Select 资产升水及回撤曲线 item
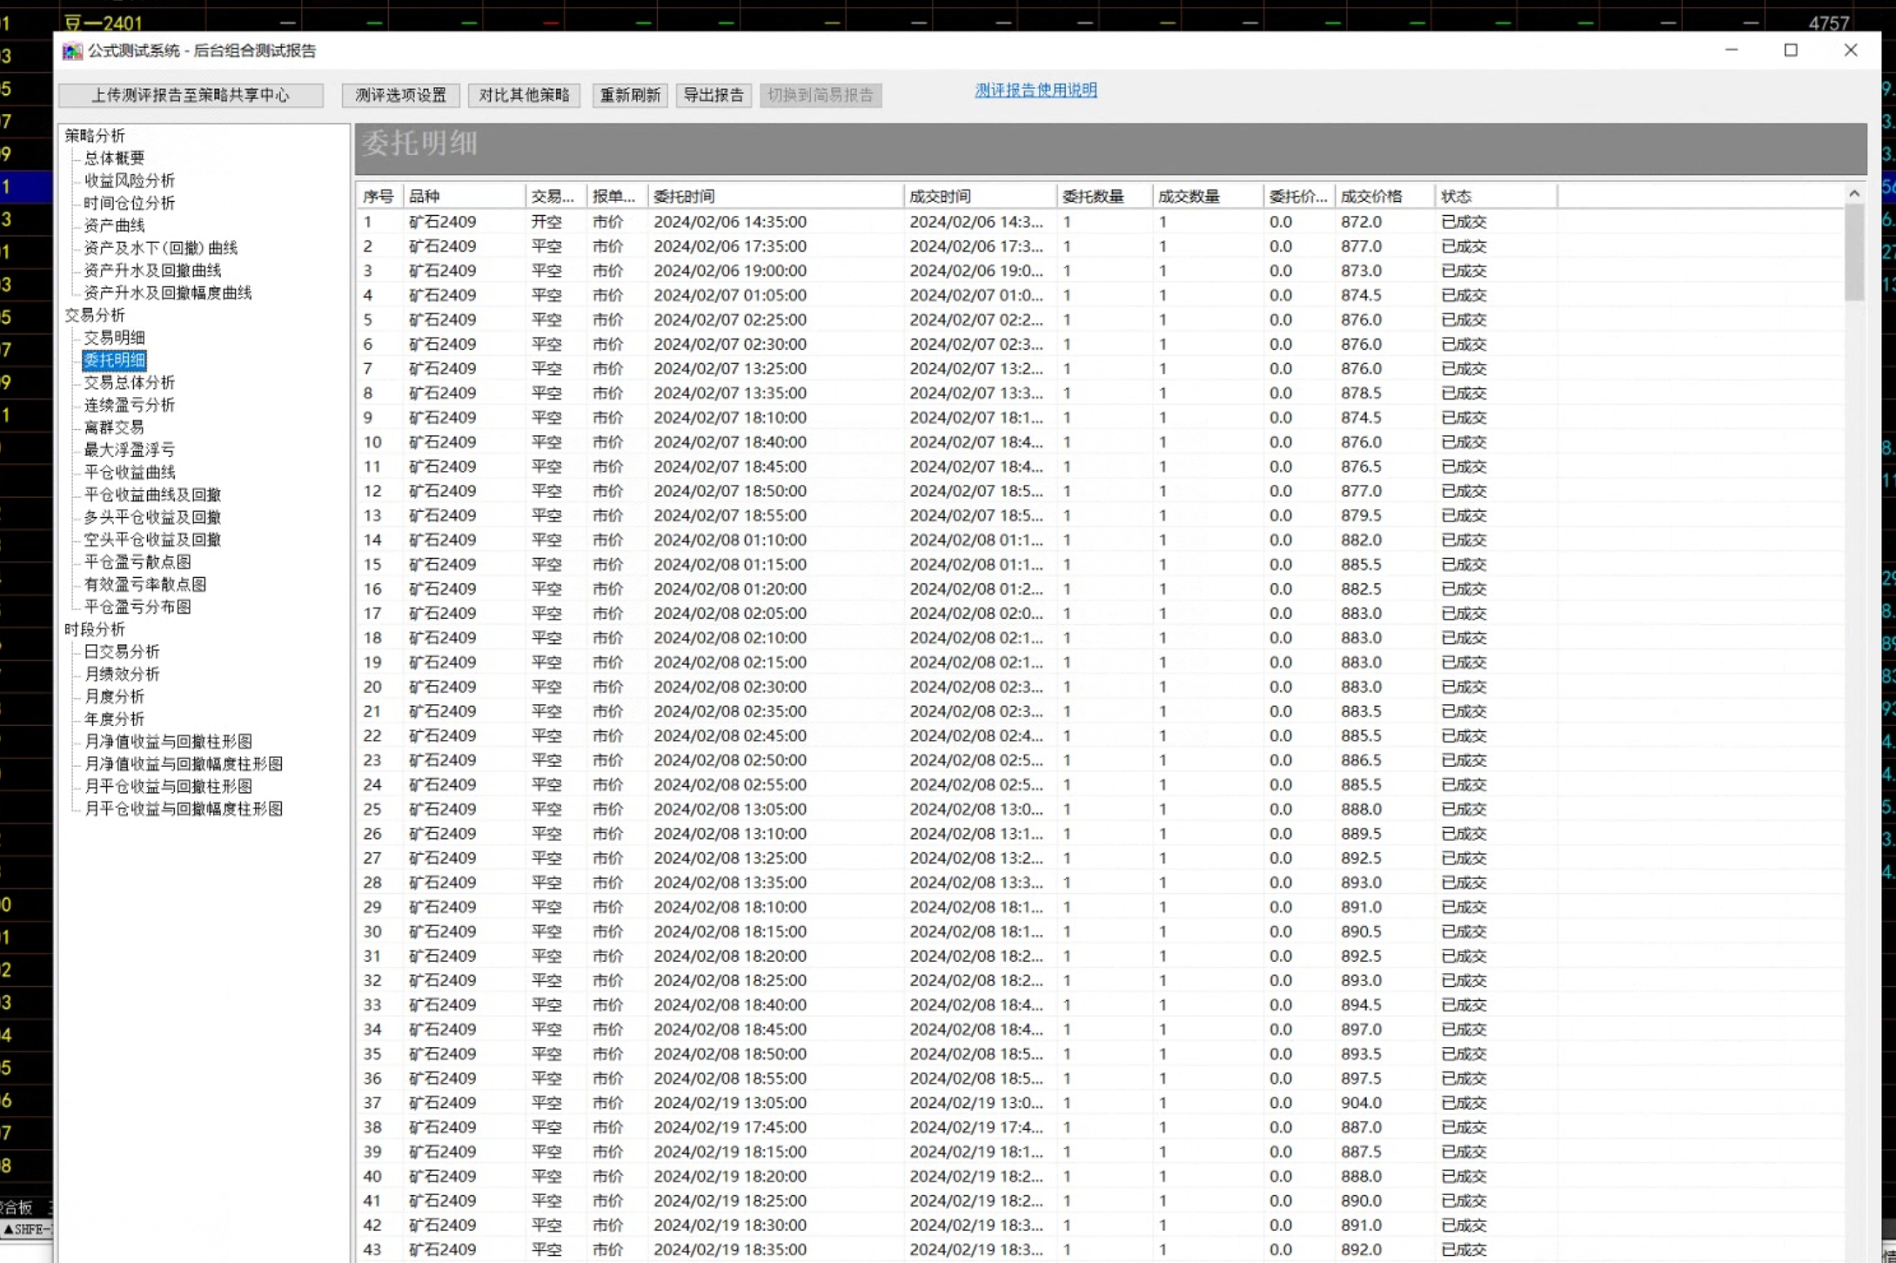This screenshot has height=1263, width=1896. tap(152, 271)
